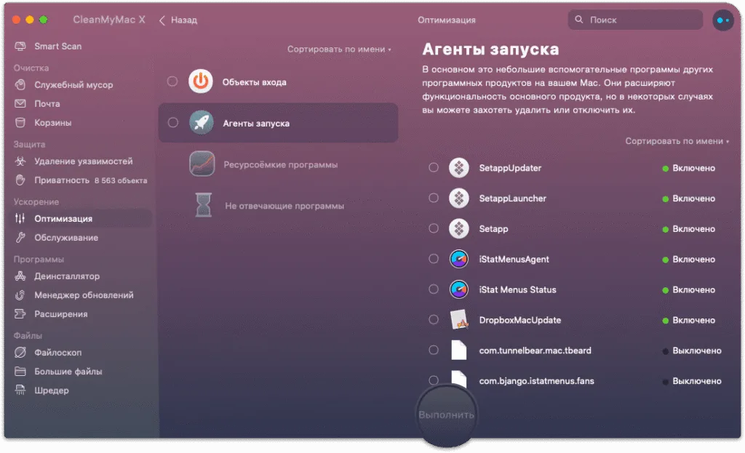Open the Деинсталлятор icon
This screenshot has width=745, height=453.
coord(20,276)
